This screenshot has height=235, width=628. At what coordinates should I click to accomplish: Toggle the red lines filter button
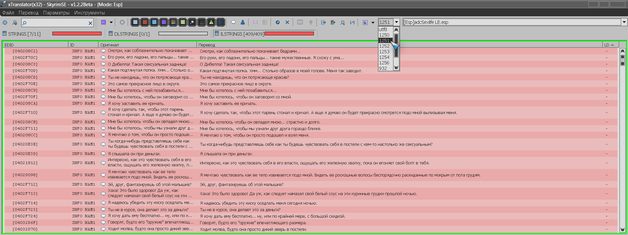click(144, 22)
